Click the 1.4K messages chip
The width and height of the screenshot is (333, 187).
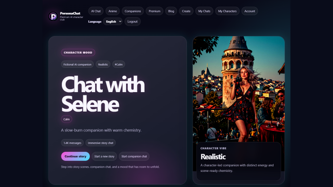[72, 143]
